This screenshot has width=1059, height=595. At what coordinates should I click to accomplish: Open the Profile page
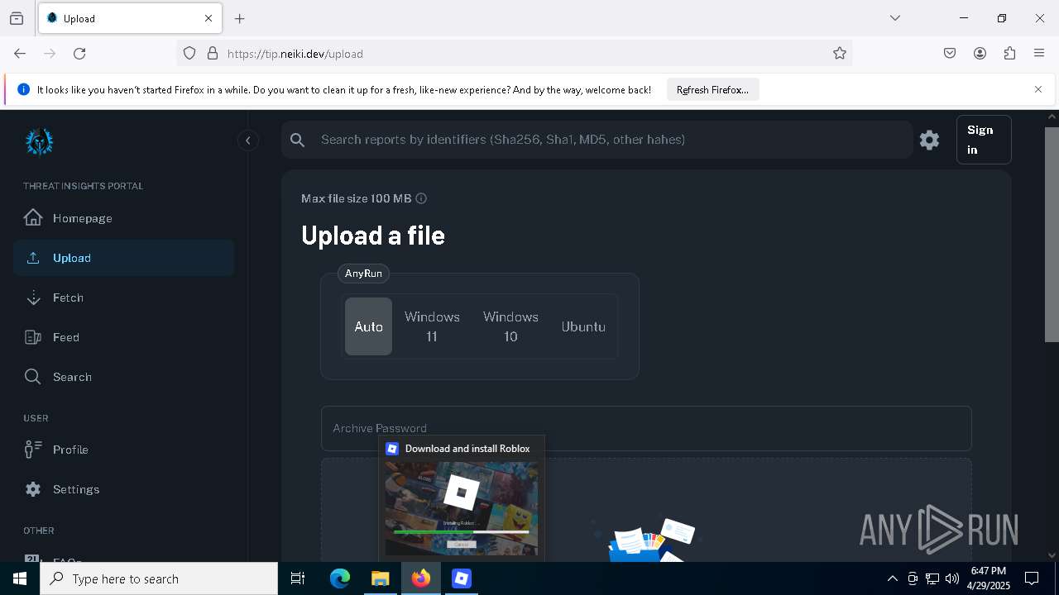124,450
